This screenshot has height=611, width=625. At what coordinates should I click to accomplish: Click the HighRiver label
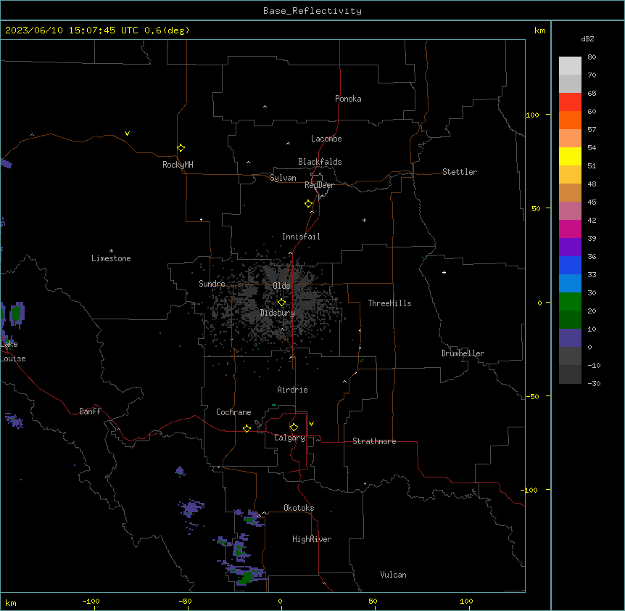(312, 539)
